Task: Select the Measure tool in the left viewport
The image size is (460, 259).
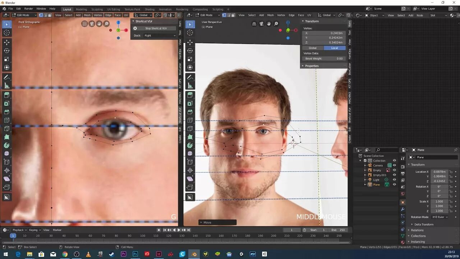Action: click(x=6, y=86)
